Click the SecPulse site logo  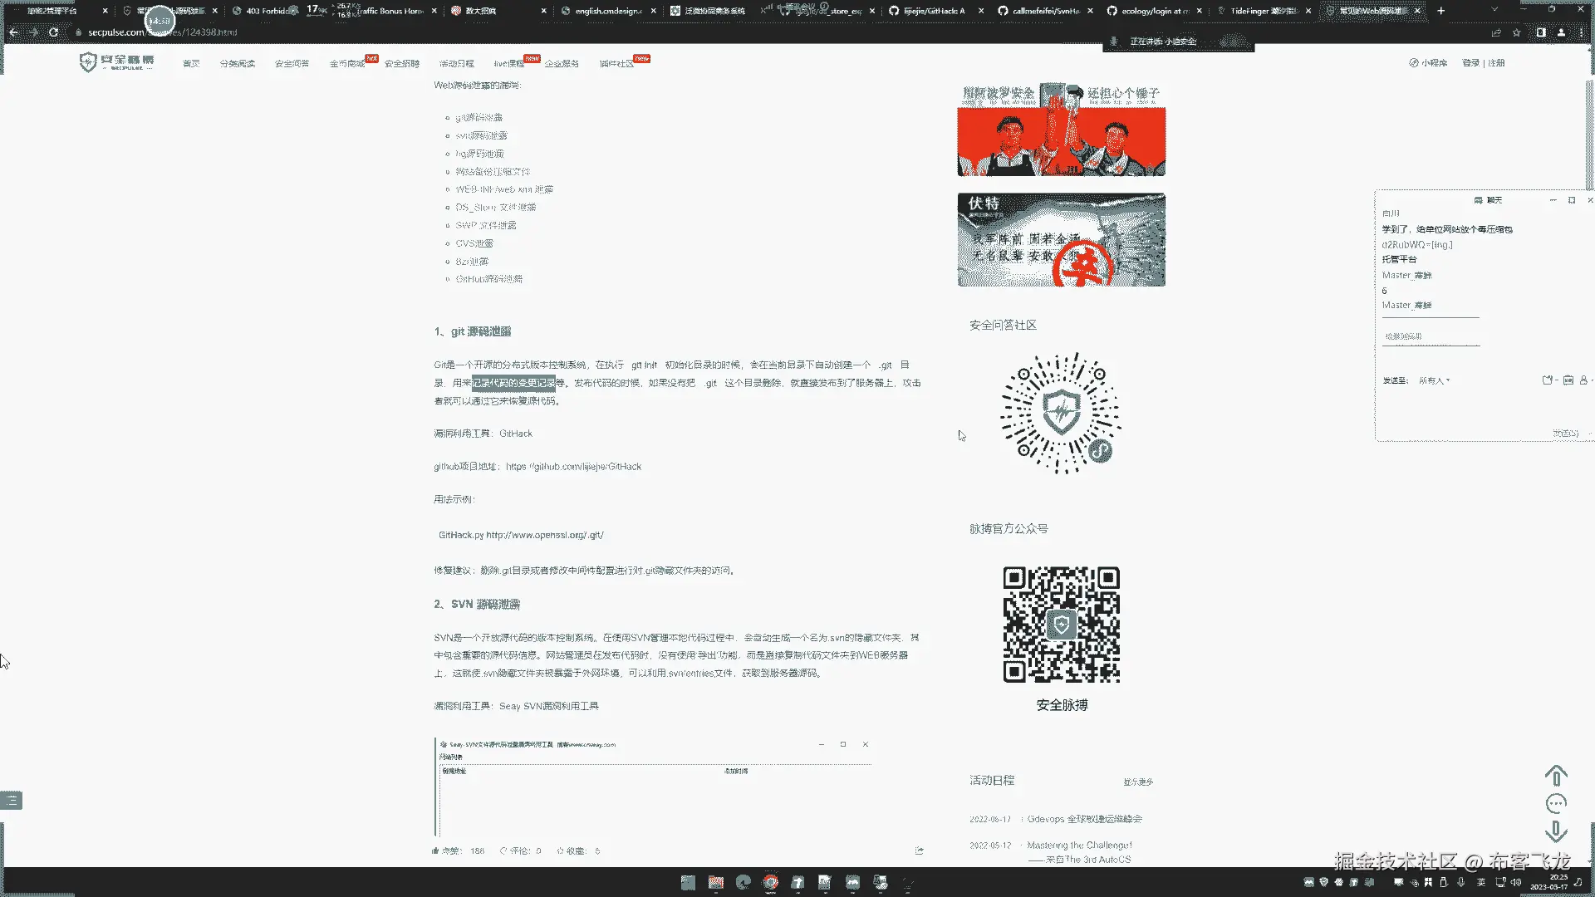[x=117, y=62]
